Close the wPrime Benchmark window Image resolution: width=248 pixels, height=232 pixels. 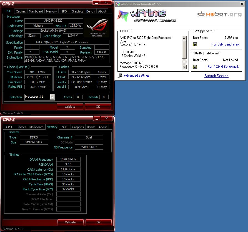pyautogui.click(x=242, y=4)
